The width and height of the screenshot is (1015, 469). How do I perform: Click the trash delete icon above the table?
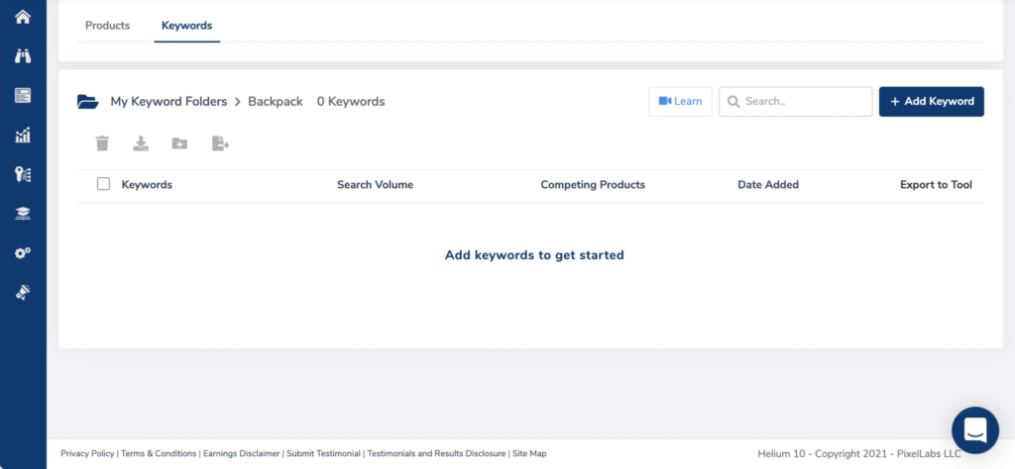pyautogui.click(x=102, y=143)
